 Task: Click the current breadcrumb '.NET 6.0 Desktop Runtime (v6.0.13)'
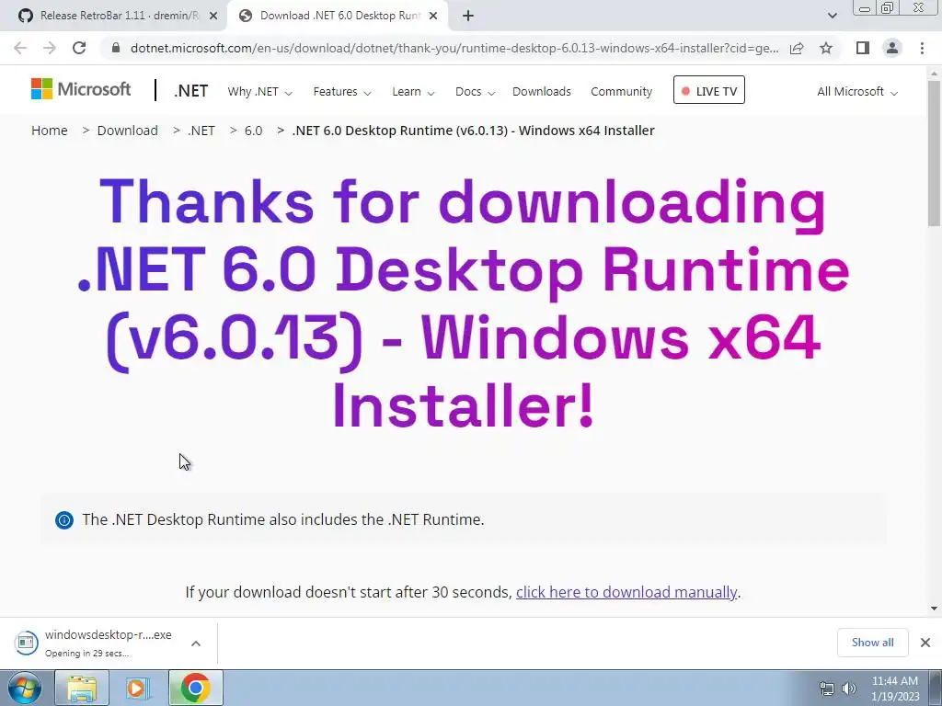tap(474, 131)
